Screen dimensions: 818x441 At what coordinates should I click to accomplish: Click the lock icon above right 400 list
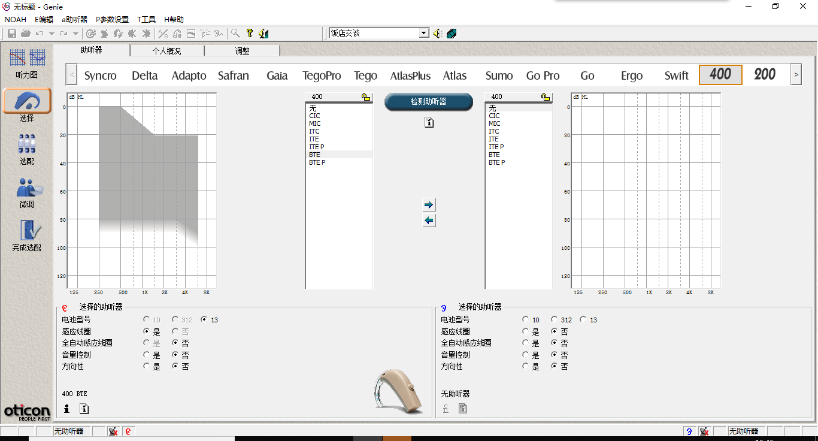click(x=545, y=96)
